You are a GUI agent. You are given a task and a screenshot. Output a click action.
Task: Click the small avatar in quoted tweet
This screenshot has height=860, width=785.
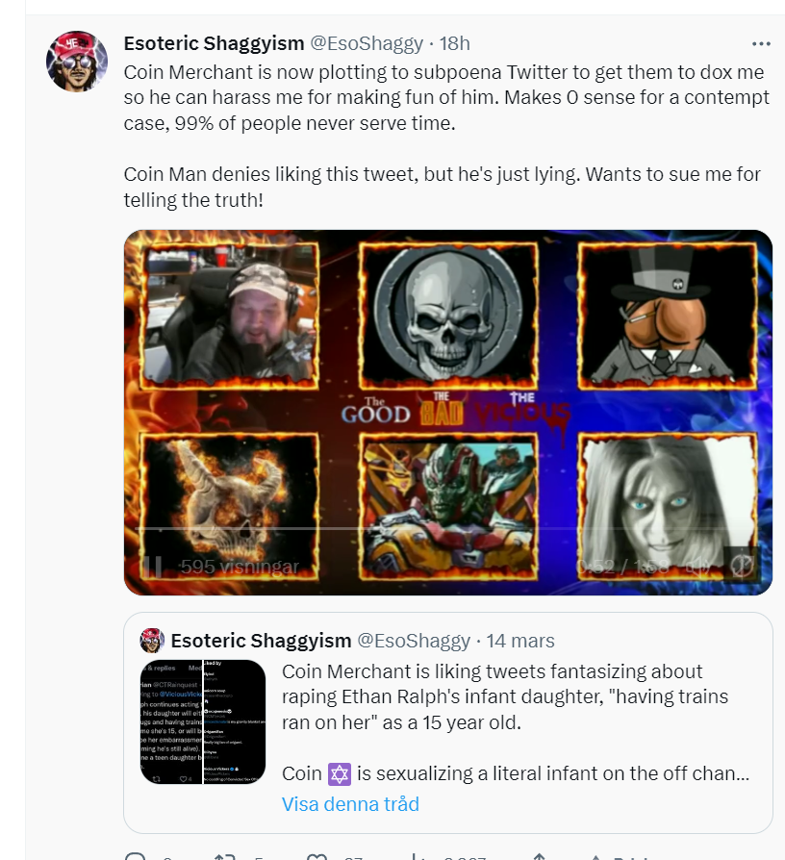click(152, 640)
